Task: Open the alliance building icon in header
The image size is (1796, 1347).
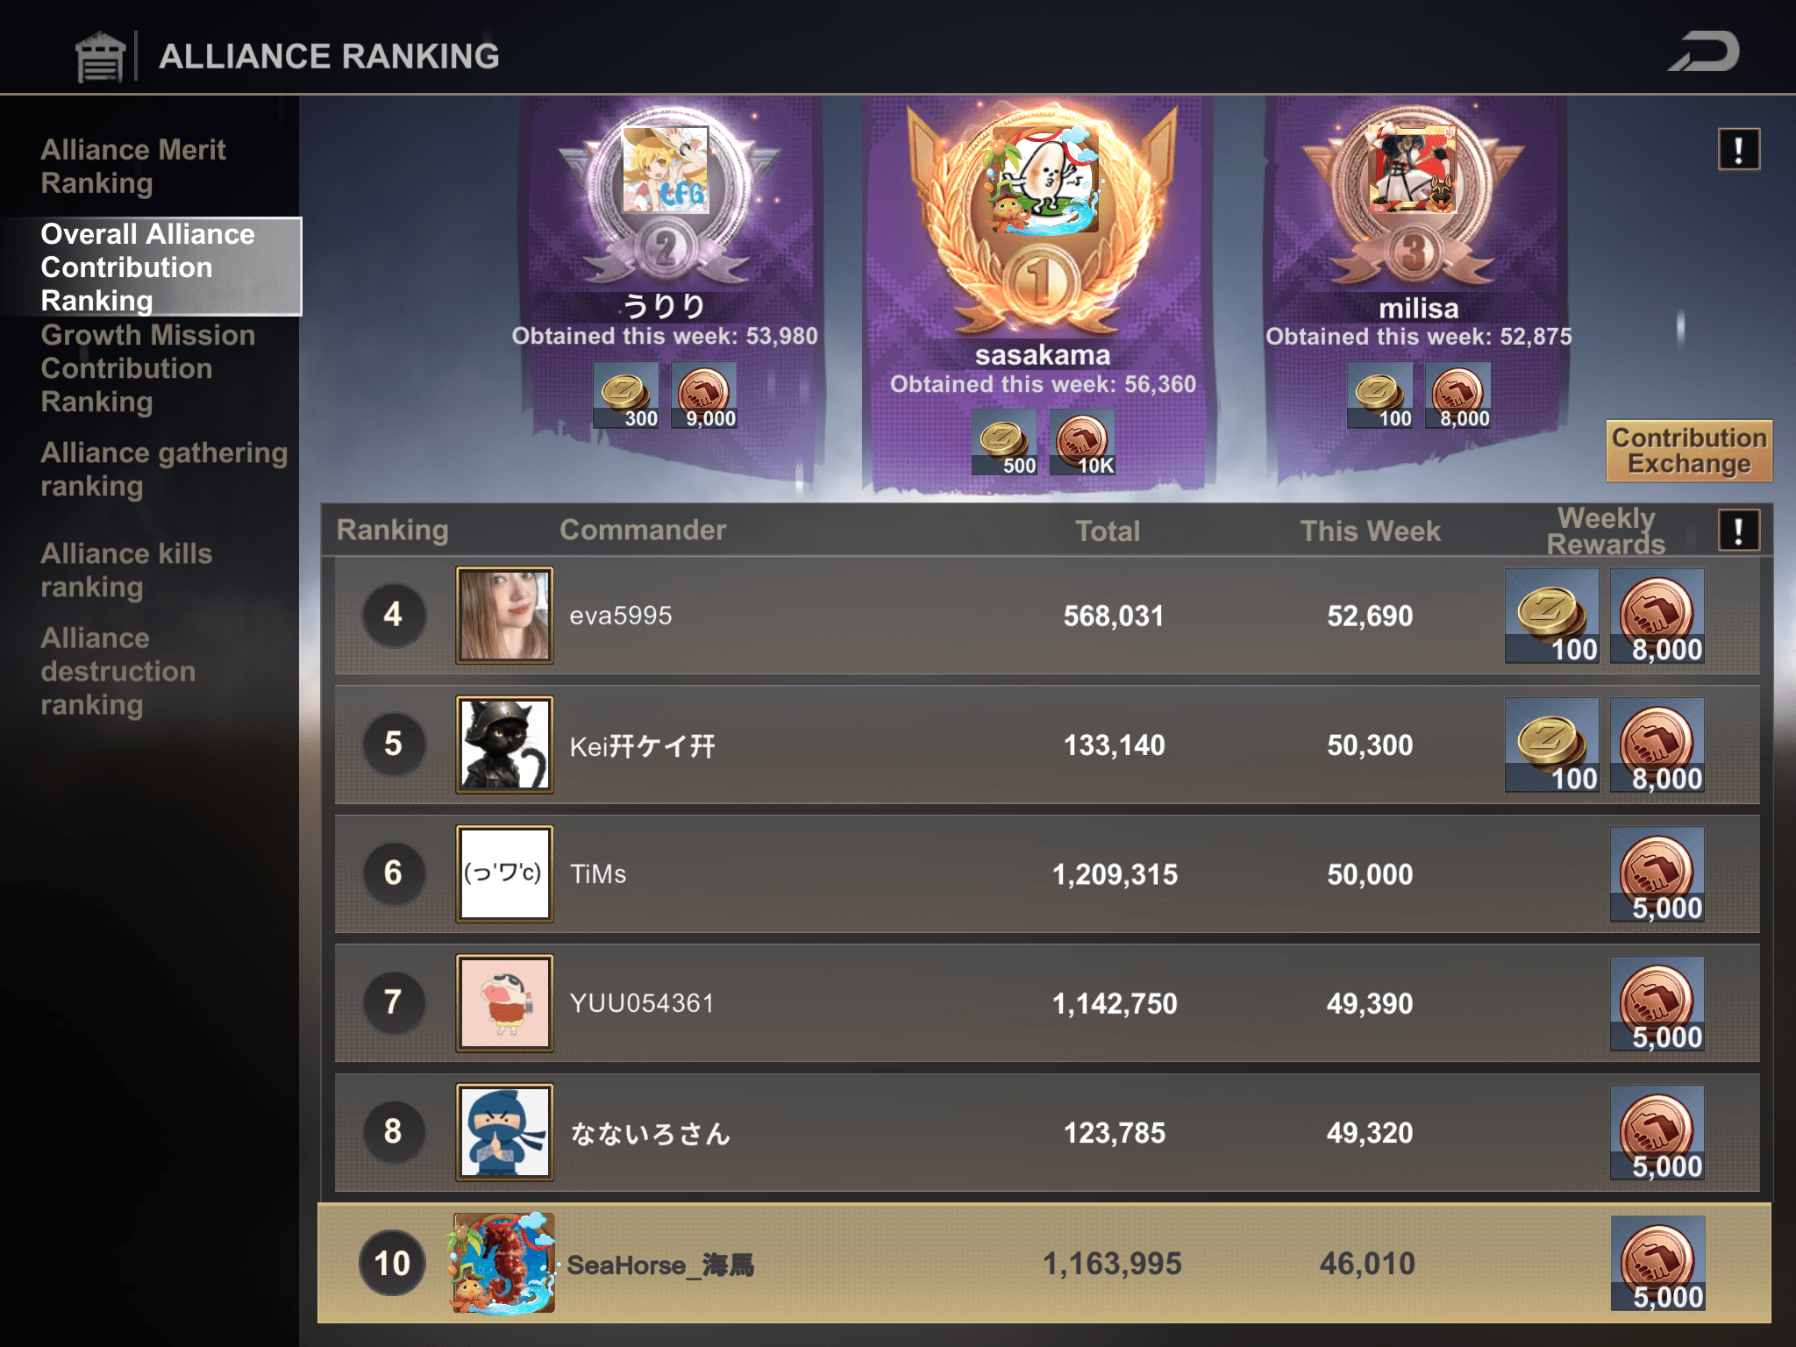Action: point(100,57)
